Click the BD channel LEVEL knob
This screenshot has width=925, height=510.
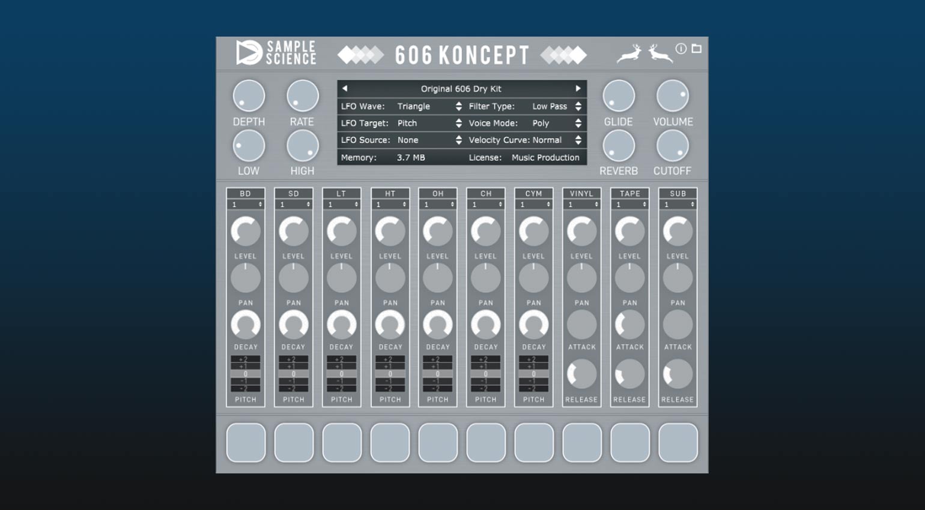(246, 231)
